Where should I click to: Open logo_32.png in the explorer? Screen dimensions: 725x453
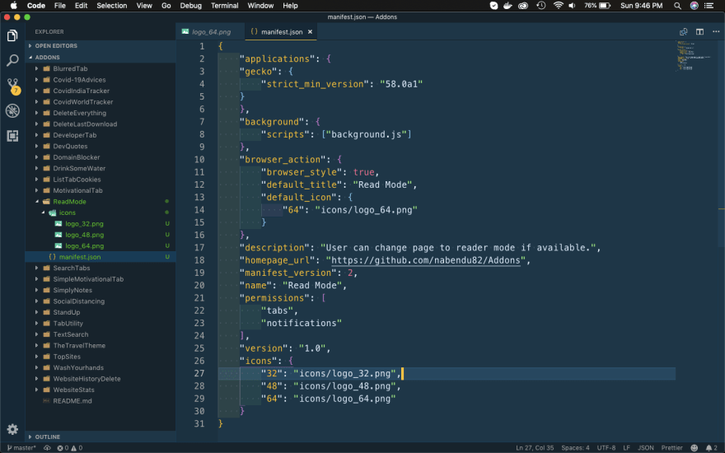point(84,224)
